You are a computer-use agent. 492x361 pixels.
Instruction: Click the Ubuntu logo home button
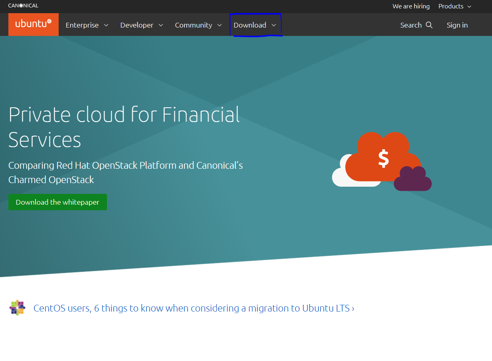(x=34, y=24)
